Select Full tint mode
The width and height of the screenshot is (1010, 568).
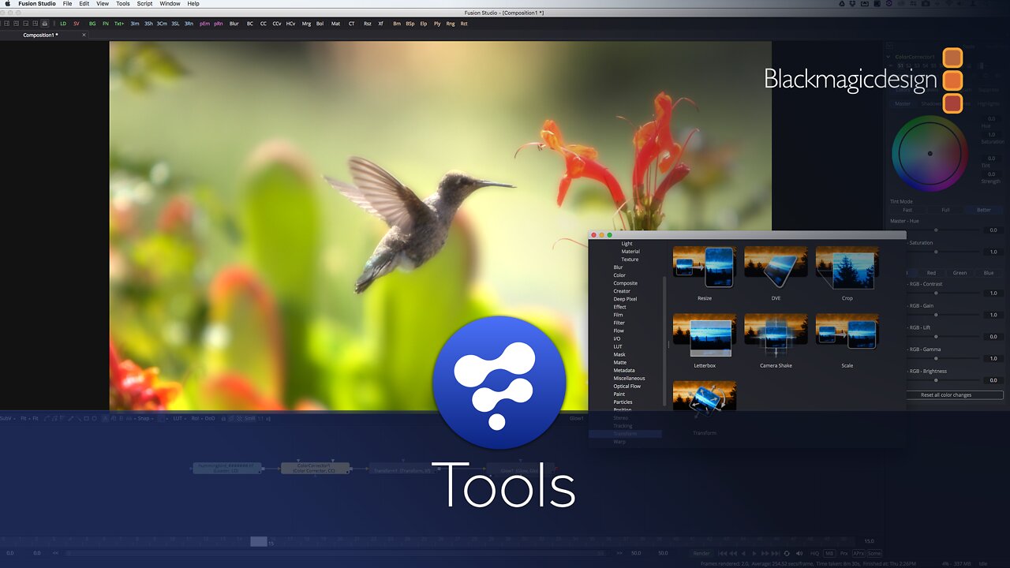[945, 210]
